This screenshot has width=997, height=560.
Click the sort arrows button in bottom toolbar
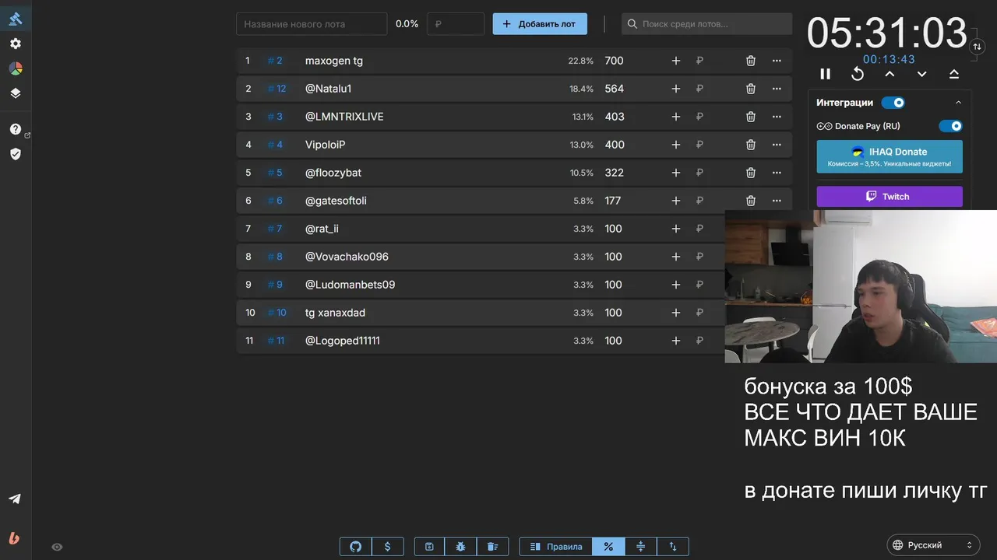pos(673,547)
